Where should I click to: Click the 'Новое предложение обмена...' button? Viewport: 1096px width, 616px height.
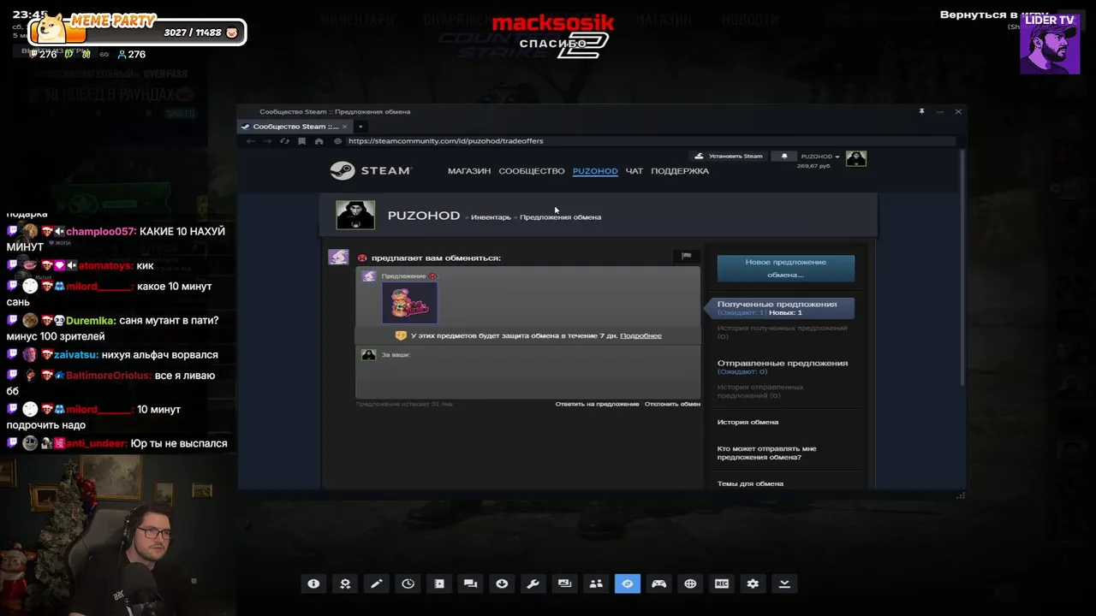tap(785, 268)
